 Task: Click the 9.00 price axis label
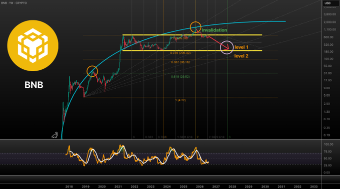pyautogui.click(x=327, y=88)
